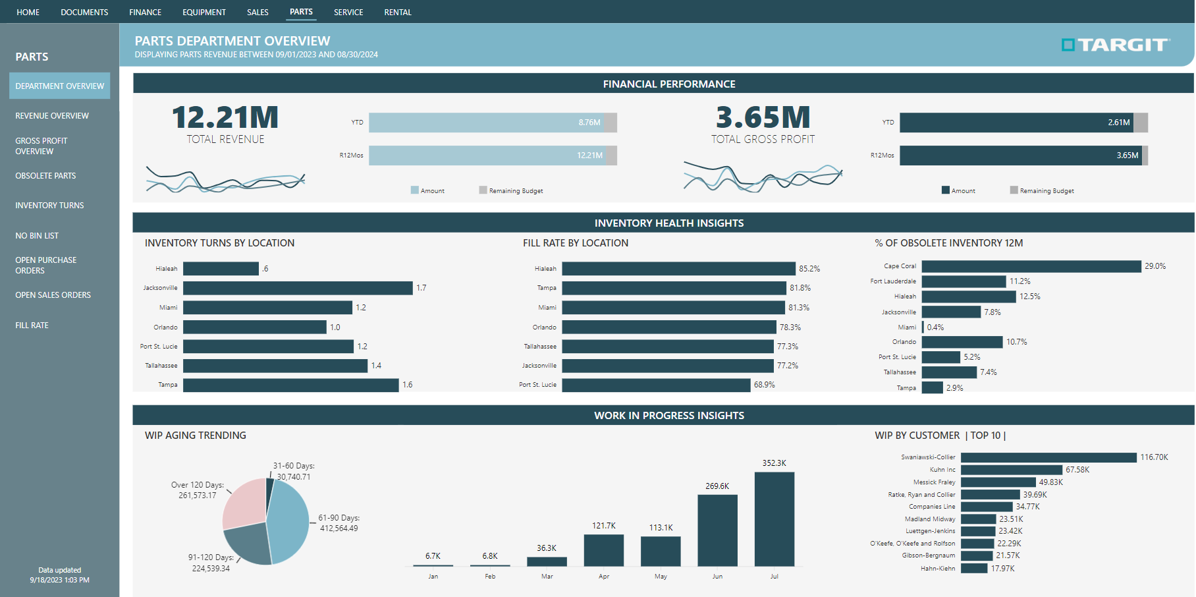Toggle the Amount legend under revenue chart
The image size is (1196, 597).
coord(428,190)
